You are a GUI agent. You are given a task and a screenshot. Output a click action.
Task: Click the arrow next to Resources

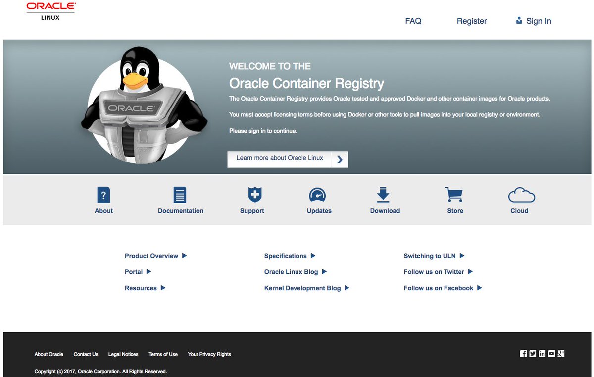coord(163,288)
